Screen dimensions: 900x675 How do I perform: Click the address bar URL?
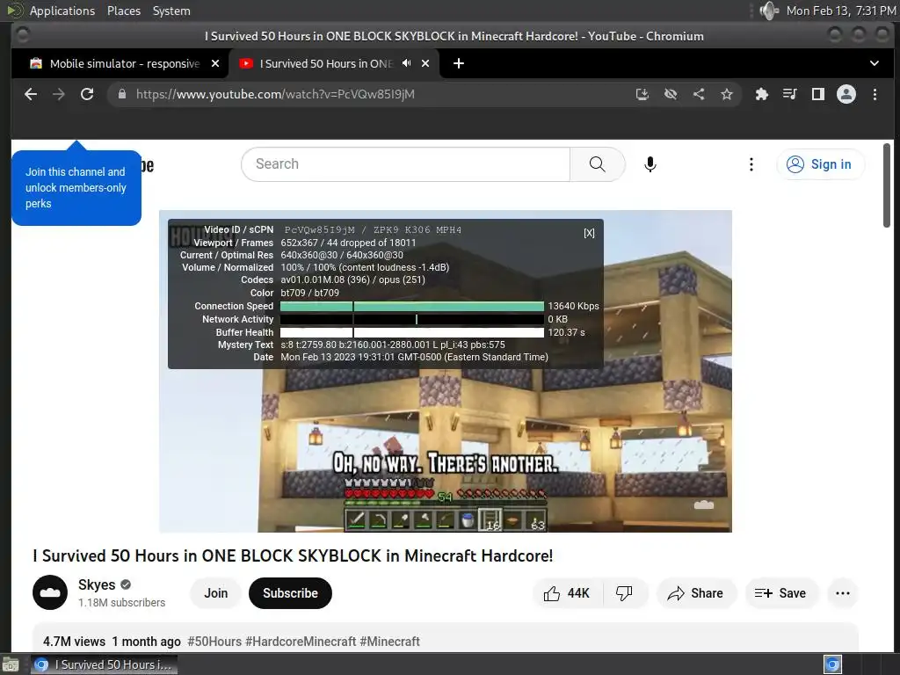click(x=275, y=94)
